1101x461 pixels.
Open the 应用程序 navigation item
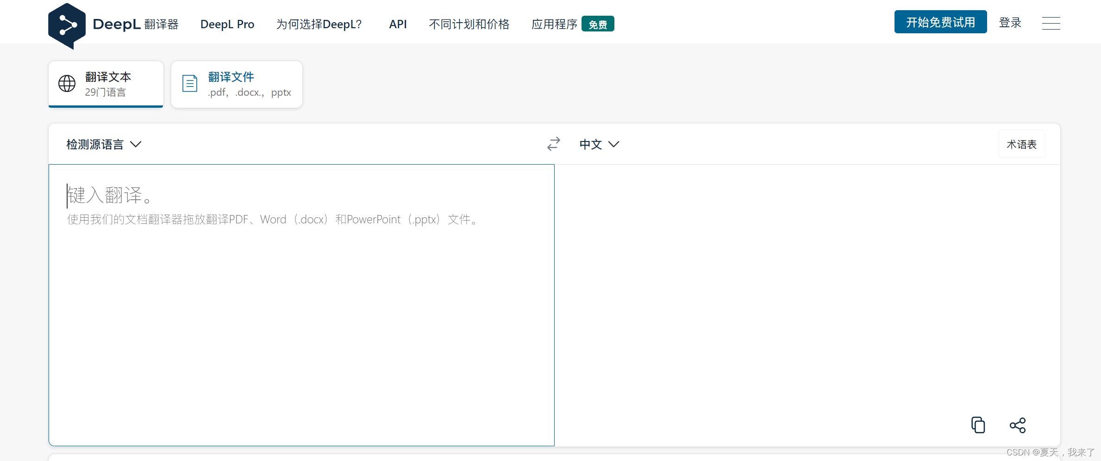(x=554, y=24)
